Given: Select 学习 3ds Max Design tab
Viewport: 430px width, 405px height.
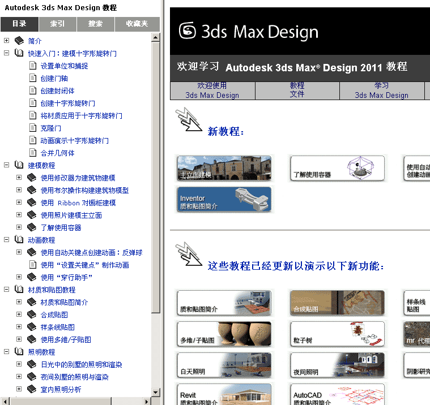Looking at the screenshot, I should click(382, 91).
